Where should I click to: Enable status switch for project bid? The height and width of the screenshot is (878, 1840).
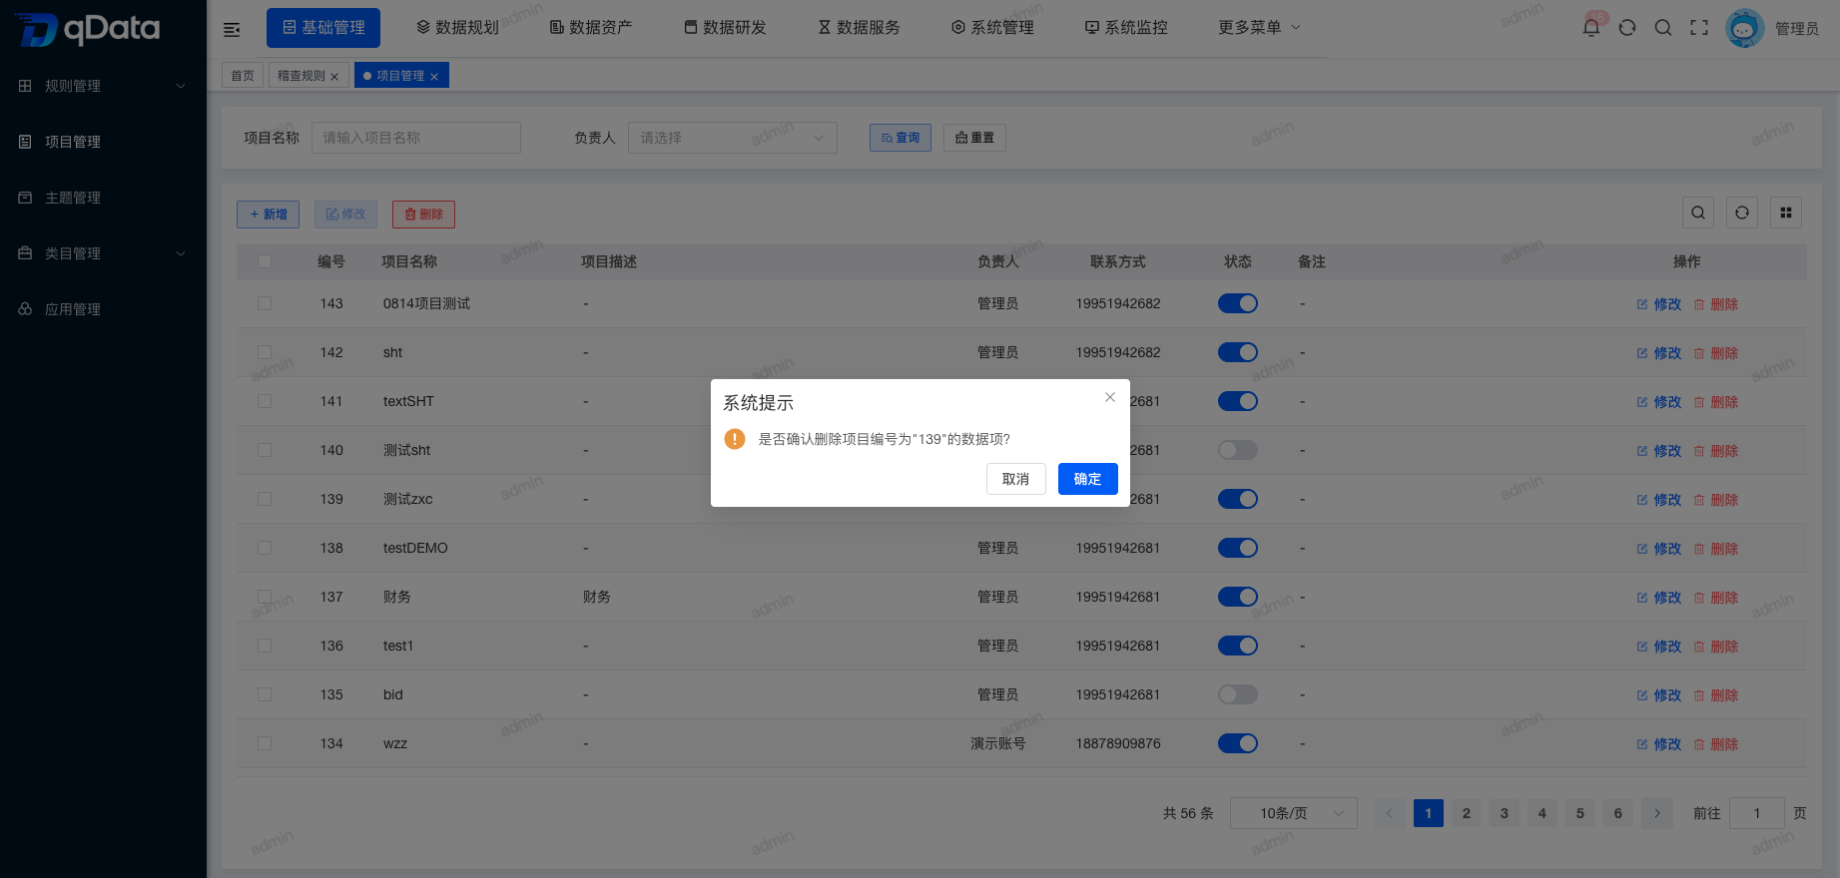point(1238,694)
